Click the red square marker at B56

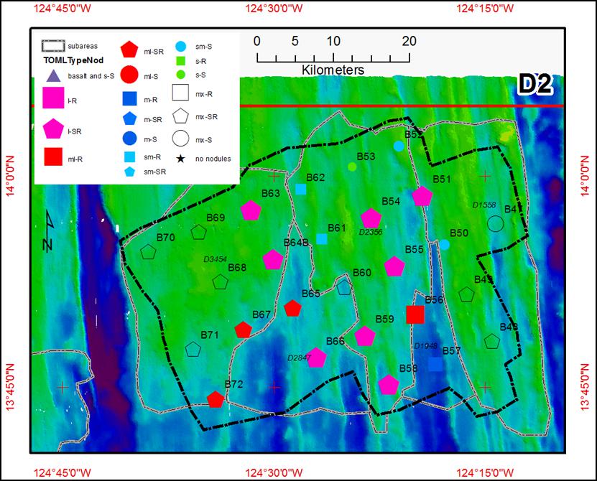coord(415,314)
